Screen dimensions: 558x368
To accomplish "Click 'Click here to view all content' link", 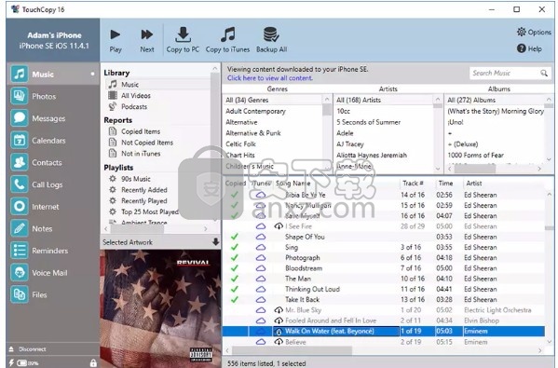I will (270, 78).
